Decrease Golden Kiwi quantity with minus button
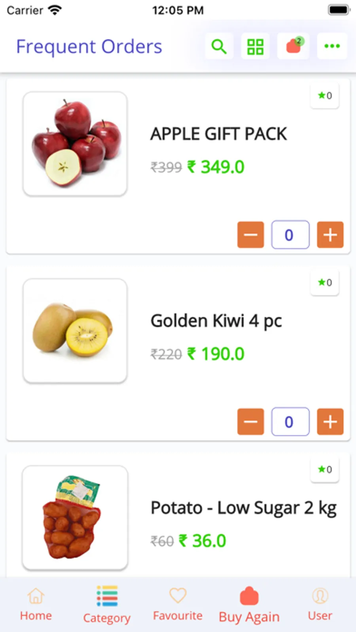 tap(250, 422)
